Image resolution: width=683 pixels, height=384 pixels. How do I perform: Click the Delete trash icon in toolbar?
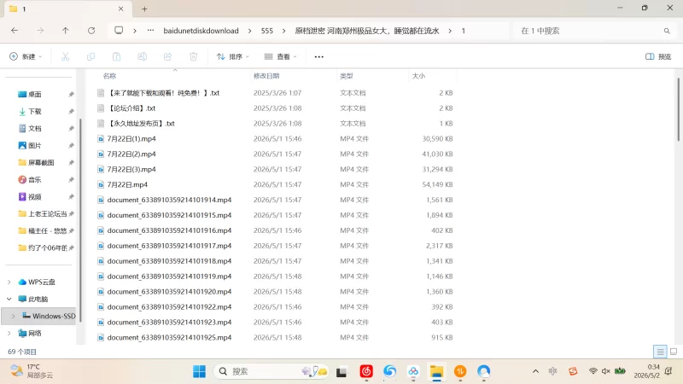point(194,56)
